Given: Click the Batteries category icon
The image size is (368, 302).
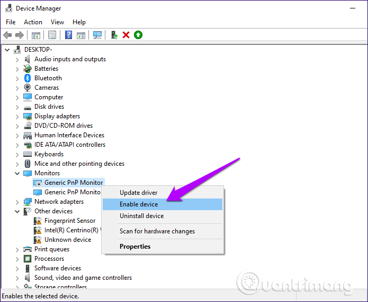Looking at the screenshot, I should click(28, 69).
